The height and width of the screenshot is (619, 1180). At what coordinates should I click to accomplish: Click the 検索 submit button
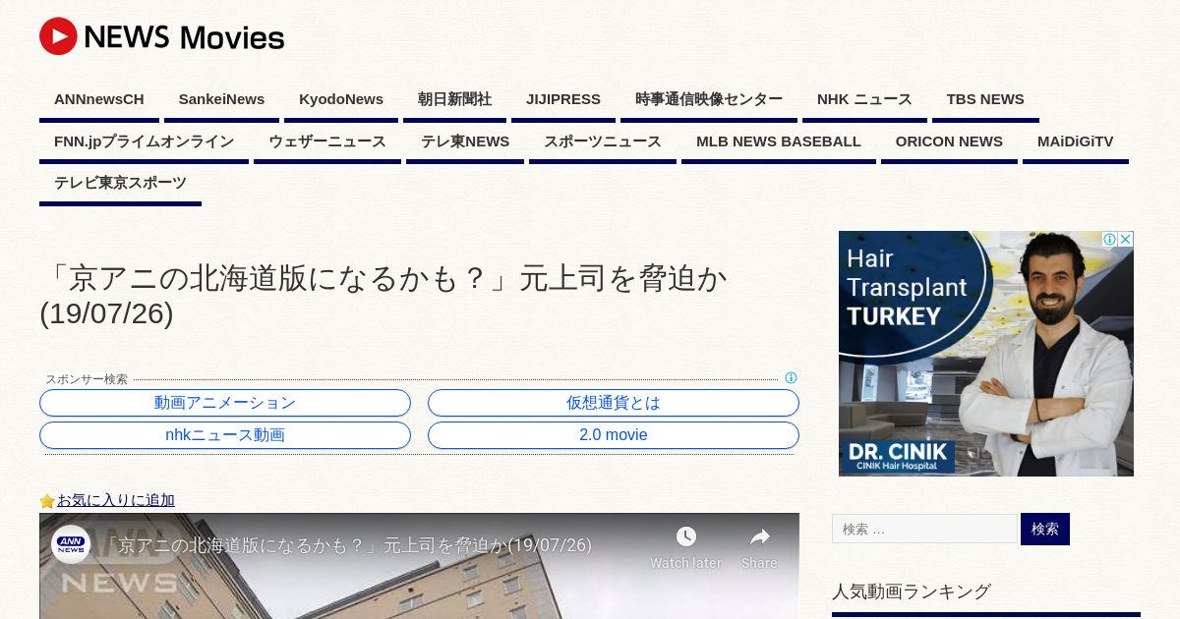click(x=1045, y=529)
